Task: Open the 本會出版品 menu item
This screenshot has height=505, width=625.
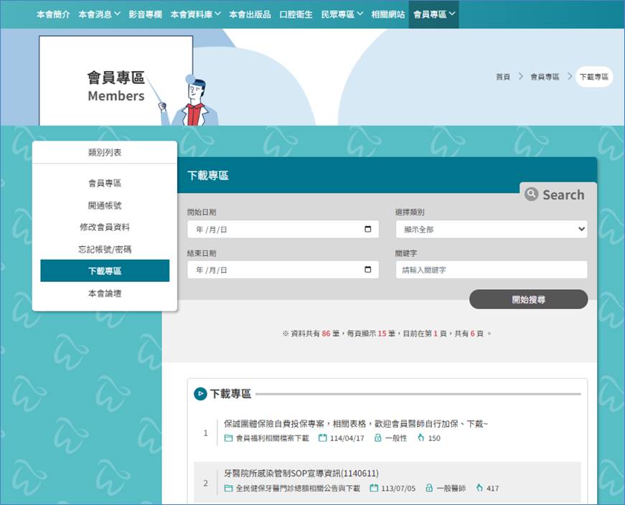Action: 250,15
